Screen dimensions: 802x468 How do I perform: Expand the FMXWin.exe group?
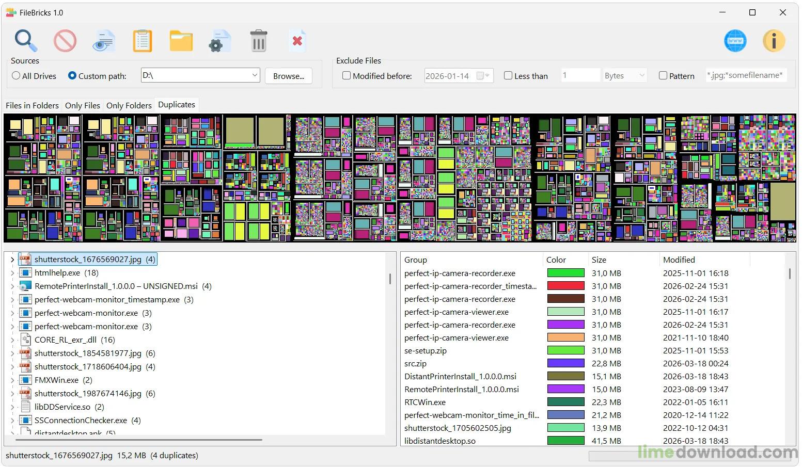click(12, 380)
